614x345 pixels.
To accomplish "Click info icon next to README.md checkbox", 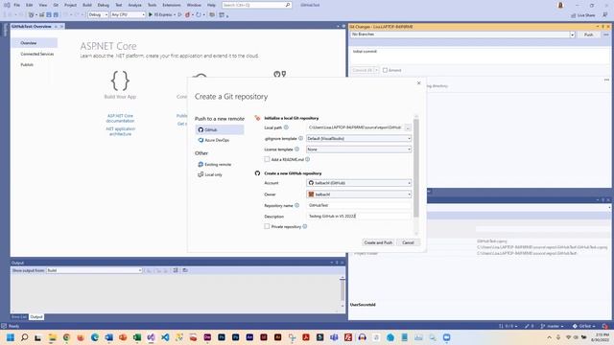I will [308, 160].
